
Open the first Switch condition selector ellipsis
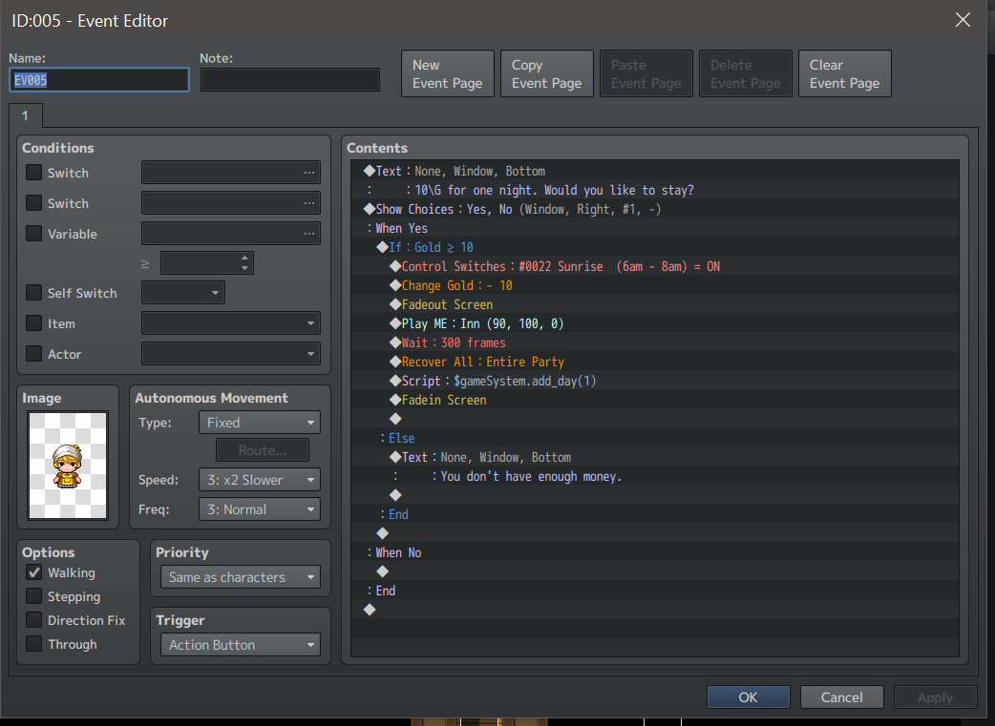coord(309,173)
